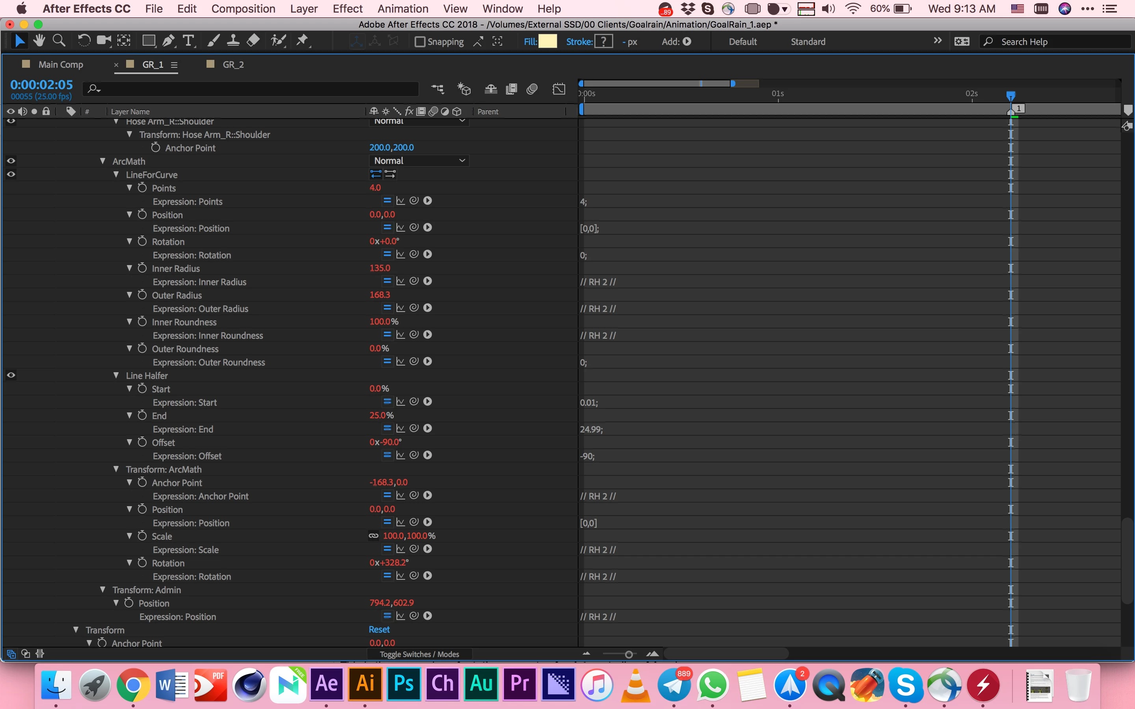This screenshot has height=709, width=1135.
Task: Select the Pen tool in toolbar
Action: point(168,41)
